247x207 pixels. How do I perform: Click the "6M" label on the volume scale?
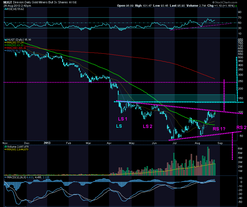pos(240,148)
